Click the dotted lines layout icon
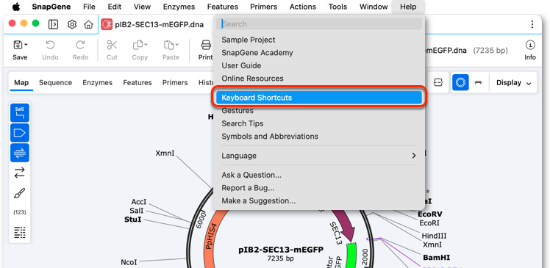Image resolution: width=550 pixels, height=268 pixels. coord(20,232)
